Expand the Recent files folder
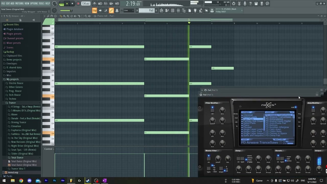Screen dimensions: 327x184 coord(13,25)
